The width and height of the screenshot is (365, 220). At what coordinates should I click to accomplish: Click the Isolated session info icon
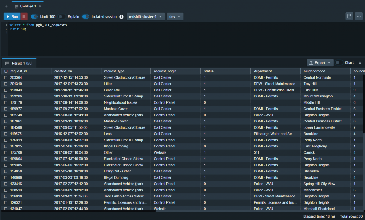[121, 17]
